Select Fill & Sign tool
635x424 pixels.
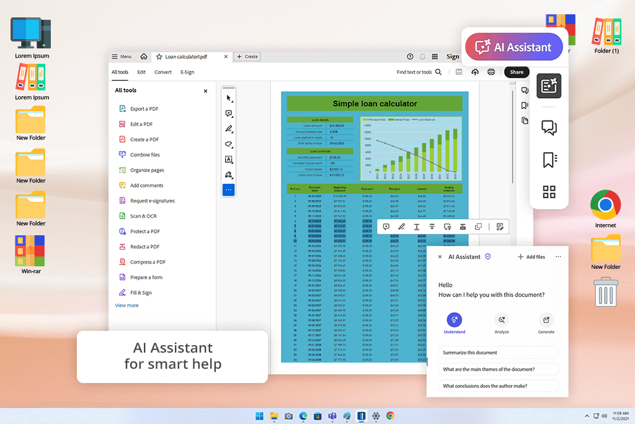click(136, 292)
